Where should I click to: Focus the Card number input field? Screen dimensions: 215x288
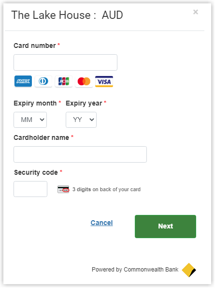point(65,62)
